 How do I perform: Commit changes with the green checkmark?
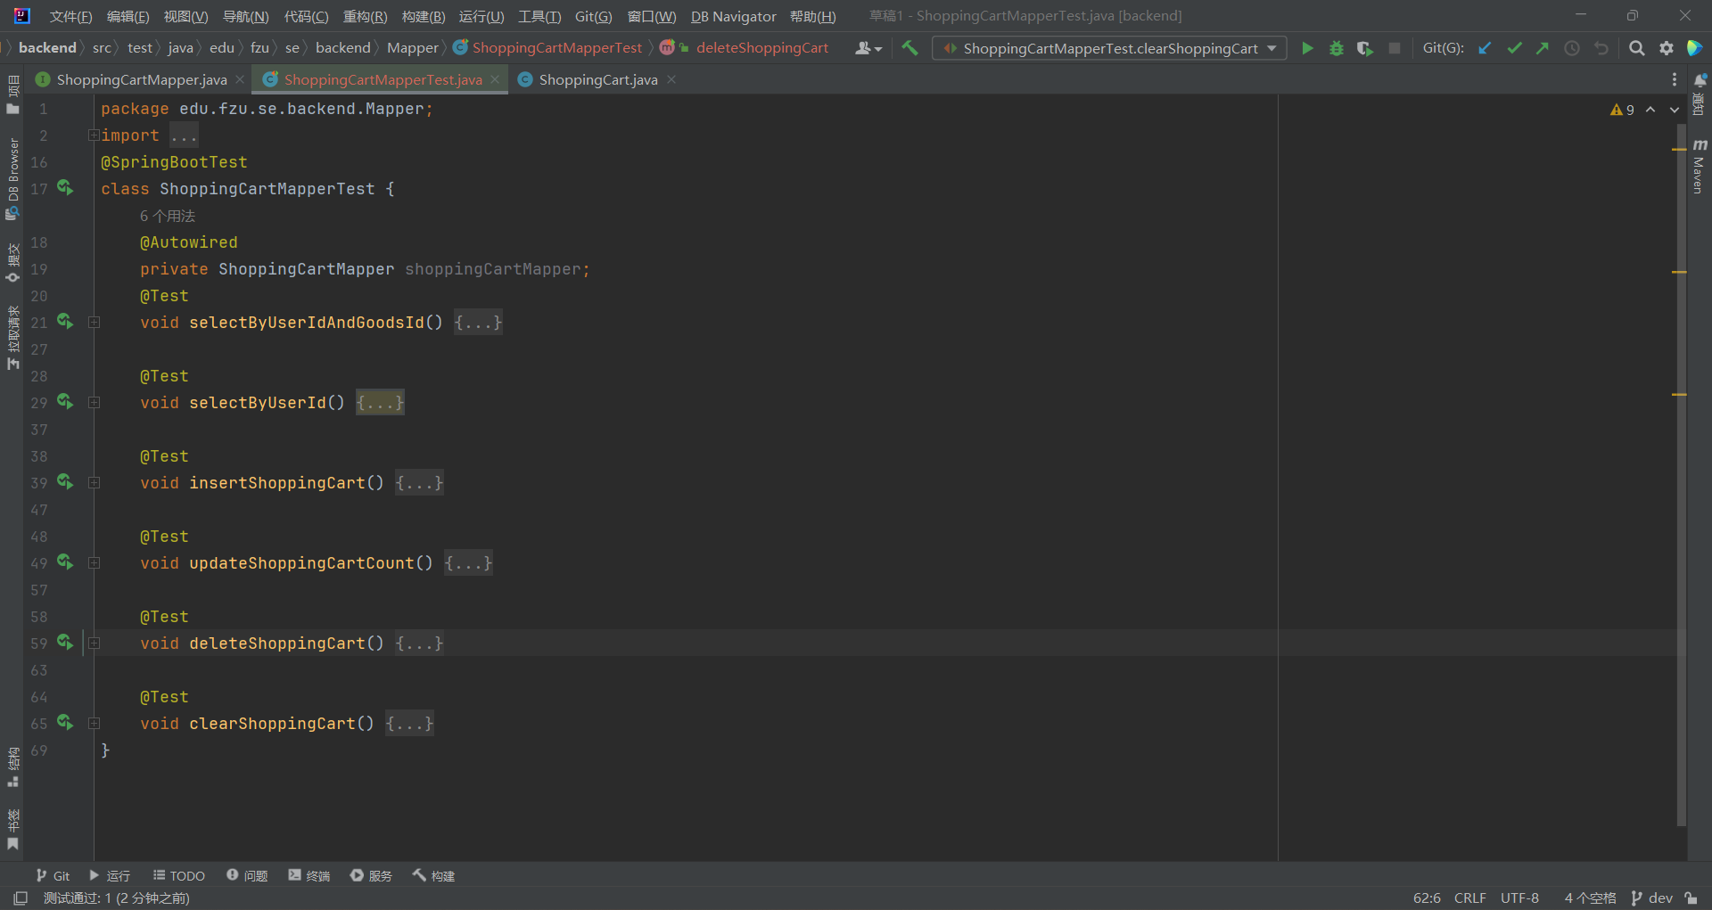point(1514,48)
